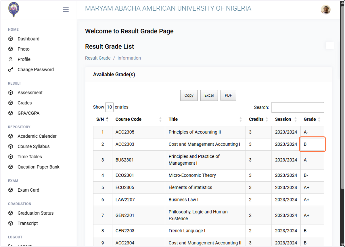This screenshot has width=345, height=247.
Task: Open Time Tables page
Action: (30, 157)
